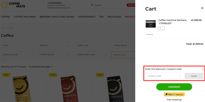Remove Siemens coffee machine from cart
205x102 pixels.
tap(149, 34)
